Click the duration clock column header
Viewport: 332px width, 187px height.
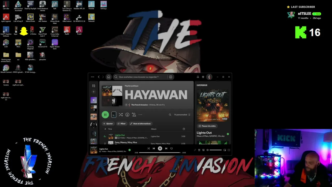point(184,129)
